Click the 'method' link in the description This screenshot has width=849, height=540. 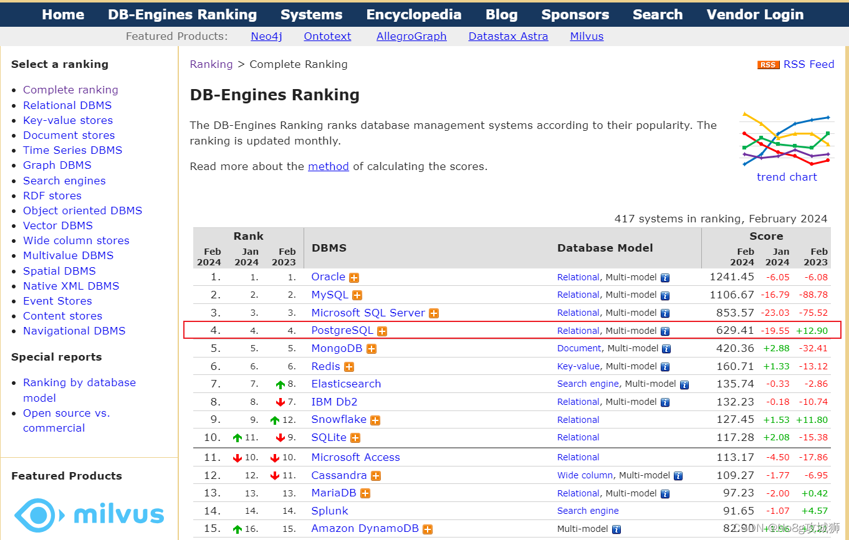(329, 166)
